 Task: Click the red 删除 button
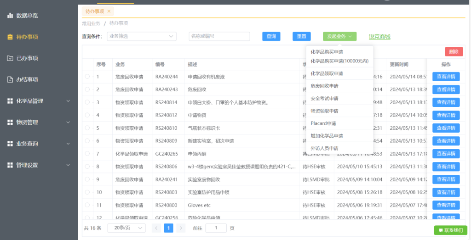click(454, 52)
